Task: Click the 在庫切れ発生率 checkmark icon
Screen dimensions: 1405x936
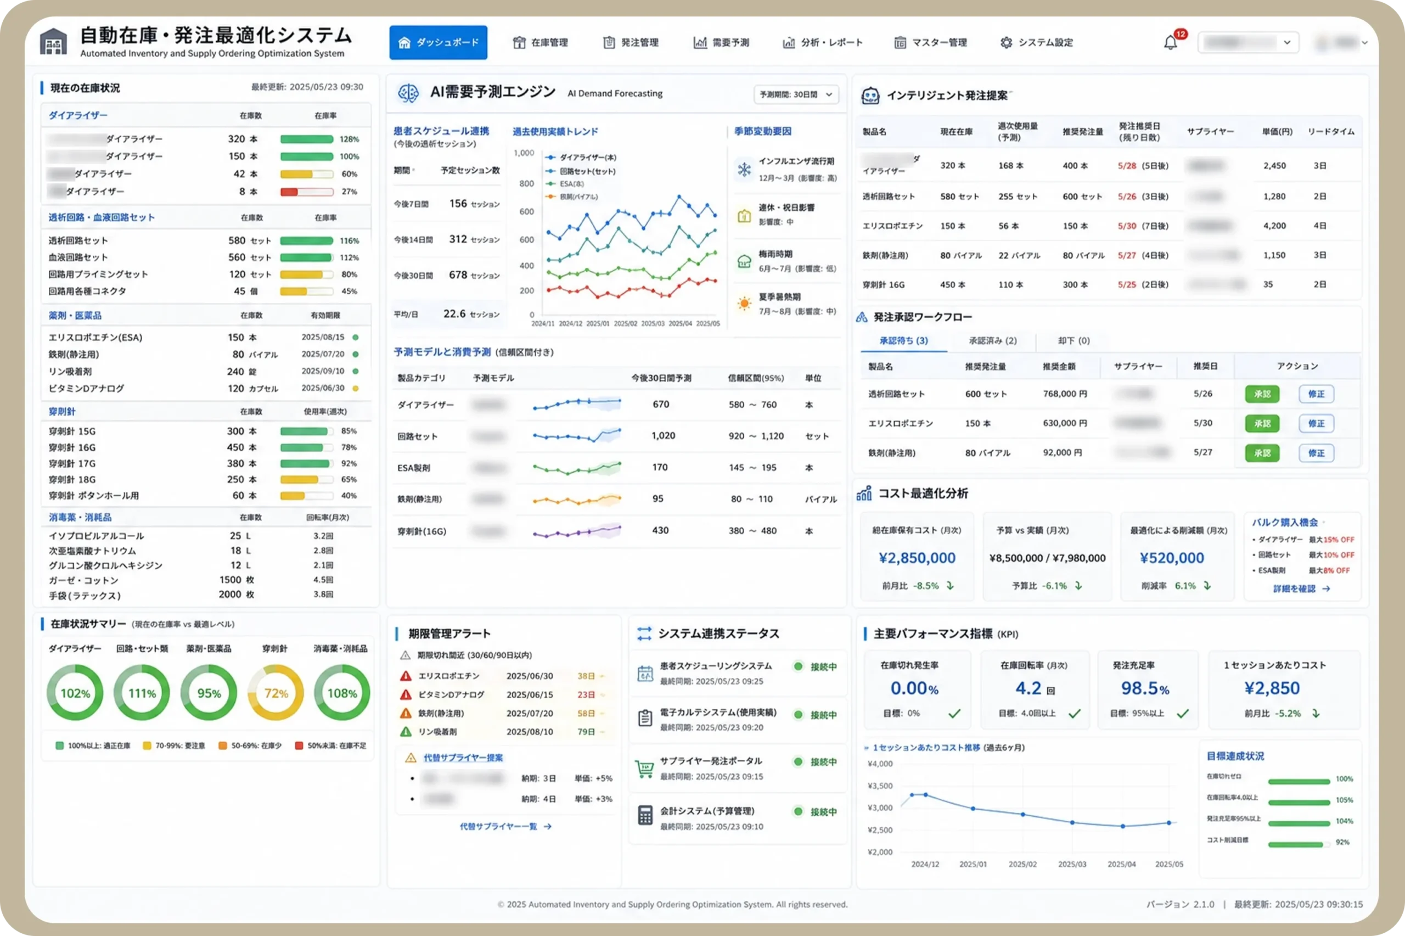Action: [954, 713]
